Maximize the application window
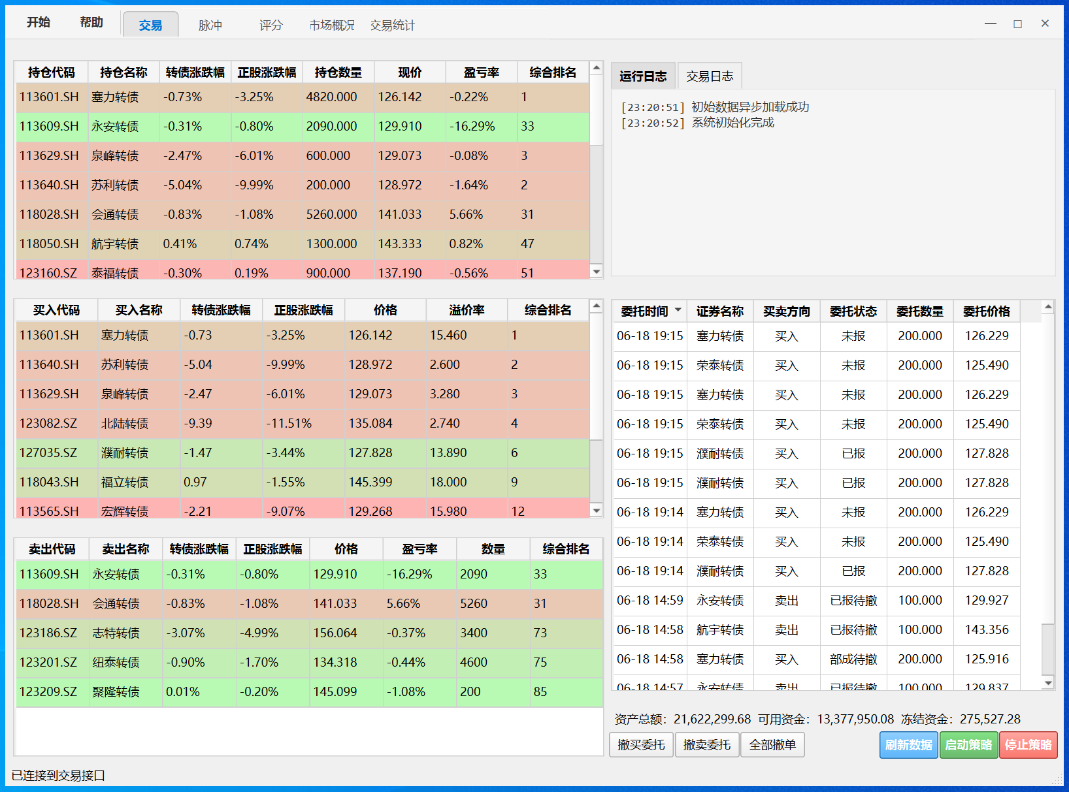The height and width of the screenshot is (792, 1069). tap(1017, 24)
